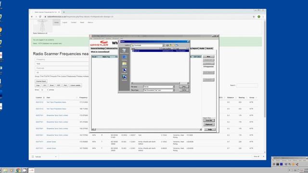Image resolution: width=308 pixels, height=173 pixels.
Task: Open the Contact nav link
Action: 74,23
